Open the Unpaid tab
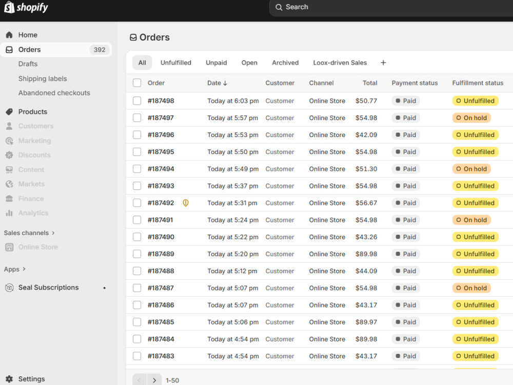 click(x=216, y=63)
